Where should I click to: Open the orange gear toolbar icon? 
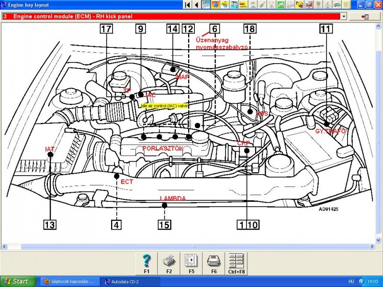[215, 5]
